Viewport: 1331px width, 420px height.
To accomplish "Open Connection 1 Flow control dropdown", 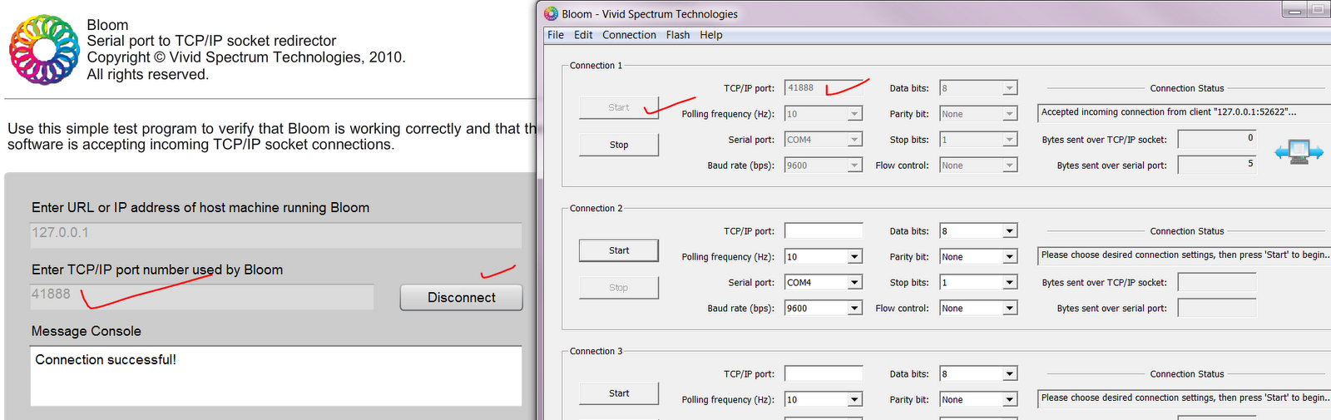I will 978,166.
